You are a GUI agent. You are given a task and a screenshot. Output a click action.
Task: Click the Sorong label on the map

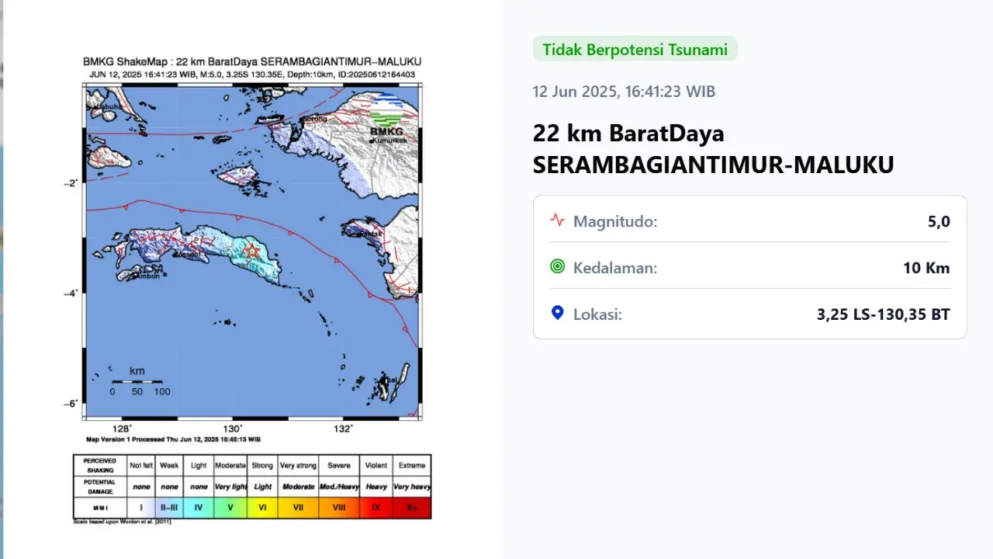(x=315, y=119)
